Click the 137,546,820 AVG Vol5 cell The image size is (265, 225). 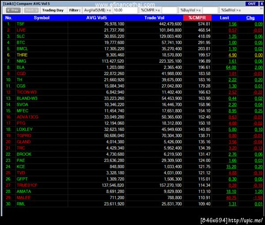tap(113, 185)
